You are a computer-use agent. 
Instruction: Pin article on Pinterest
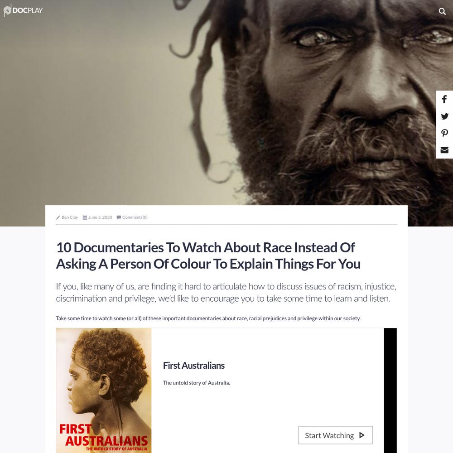coord(444,133)
